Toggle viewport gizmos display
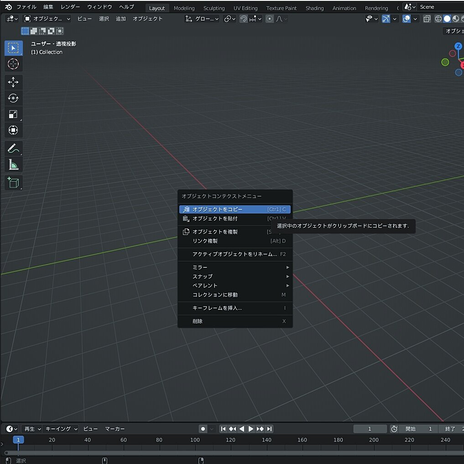The width and height of the screenshot is (464, 464). coord(386,19)
